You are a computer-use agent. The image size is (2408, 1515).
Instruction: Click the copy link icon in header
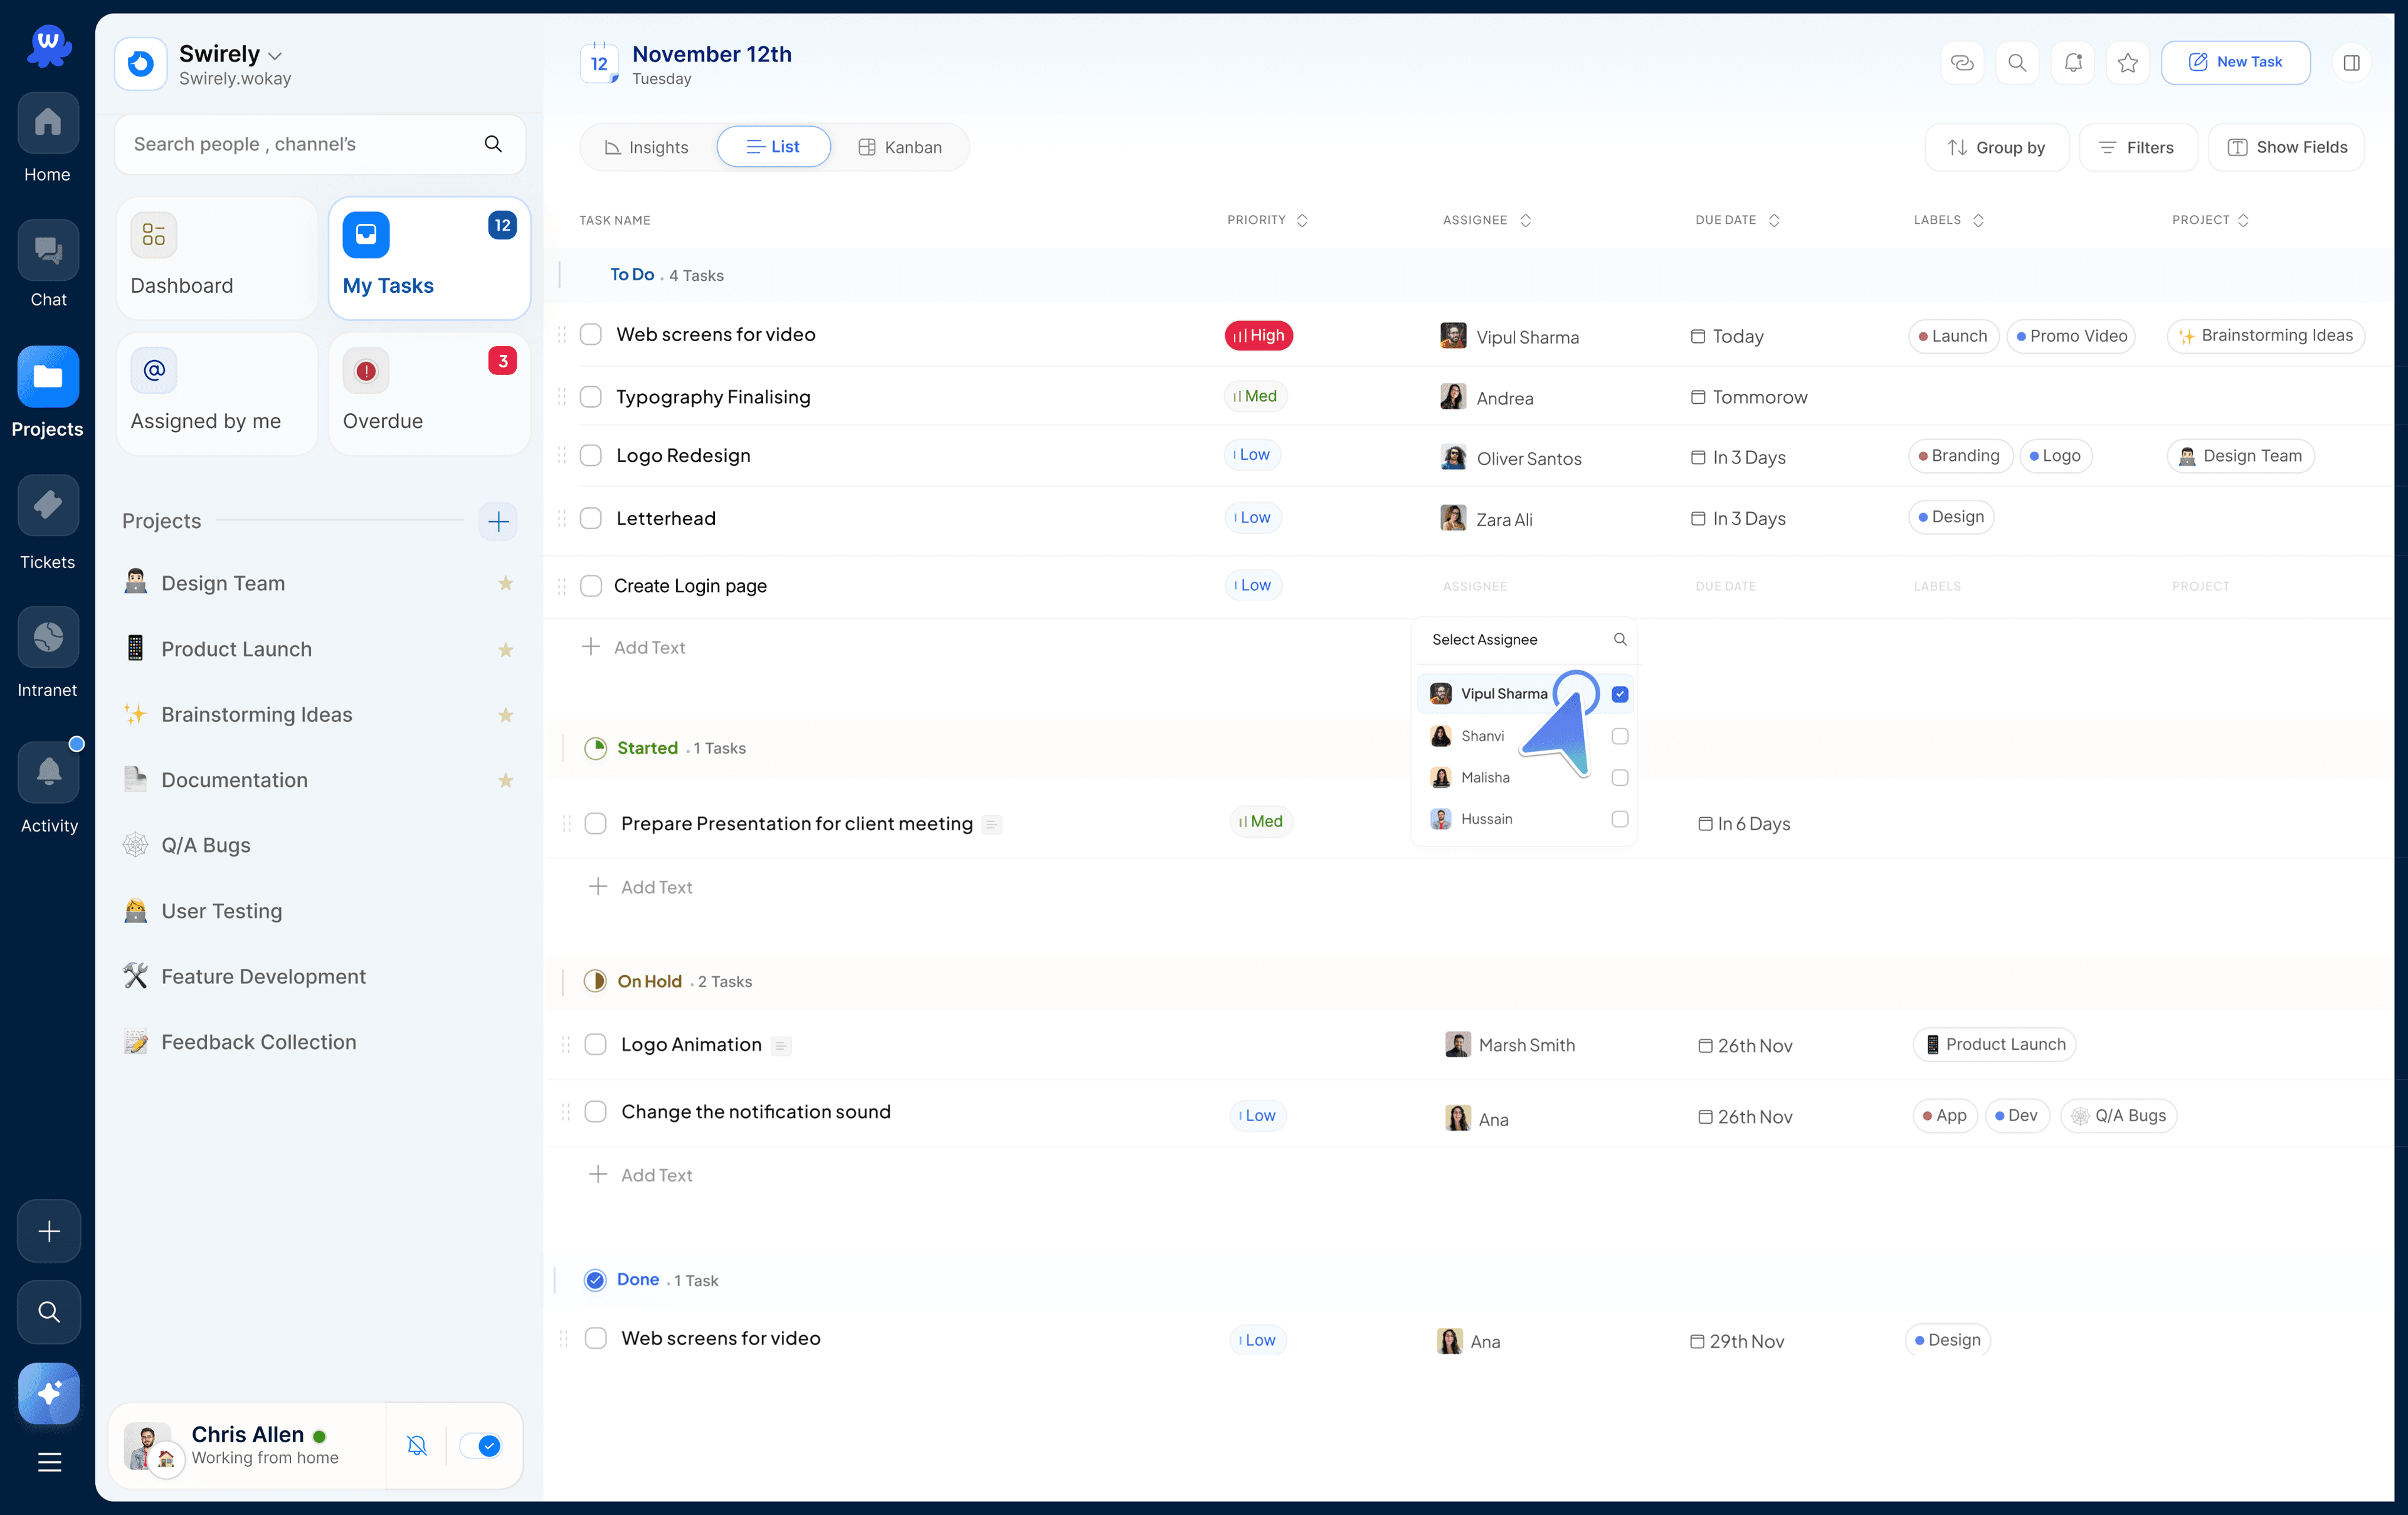pos(1961,63)
